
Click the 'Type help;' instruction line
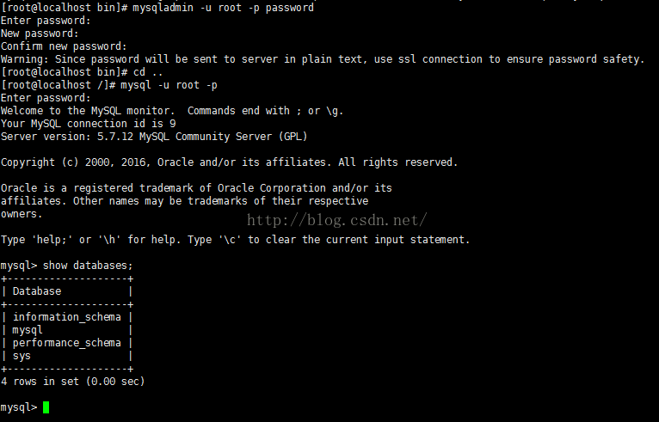[235, 240]
